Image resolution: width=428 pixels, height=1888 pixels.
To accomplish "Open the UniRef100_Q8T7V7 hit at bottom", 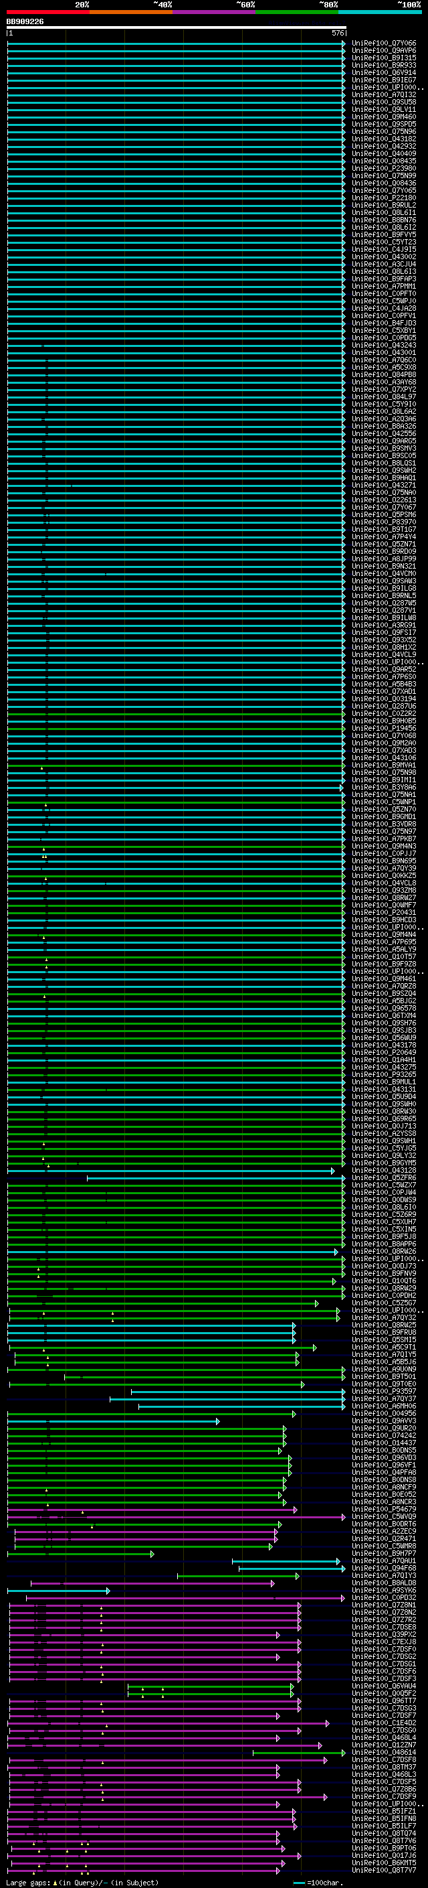I will click(383, 1871).
